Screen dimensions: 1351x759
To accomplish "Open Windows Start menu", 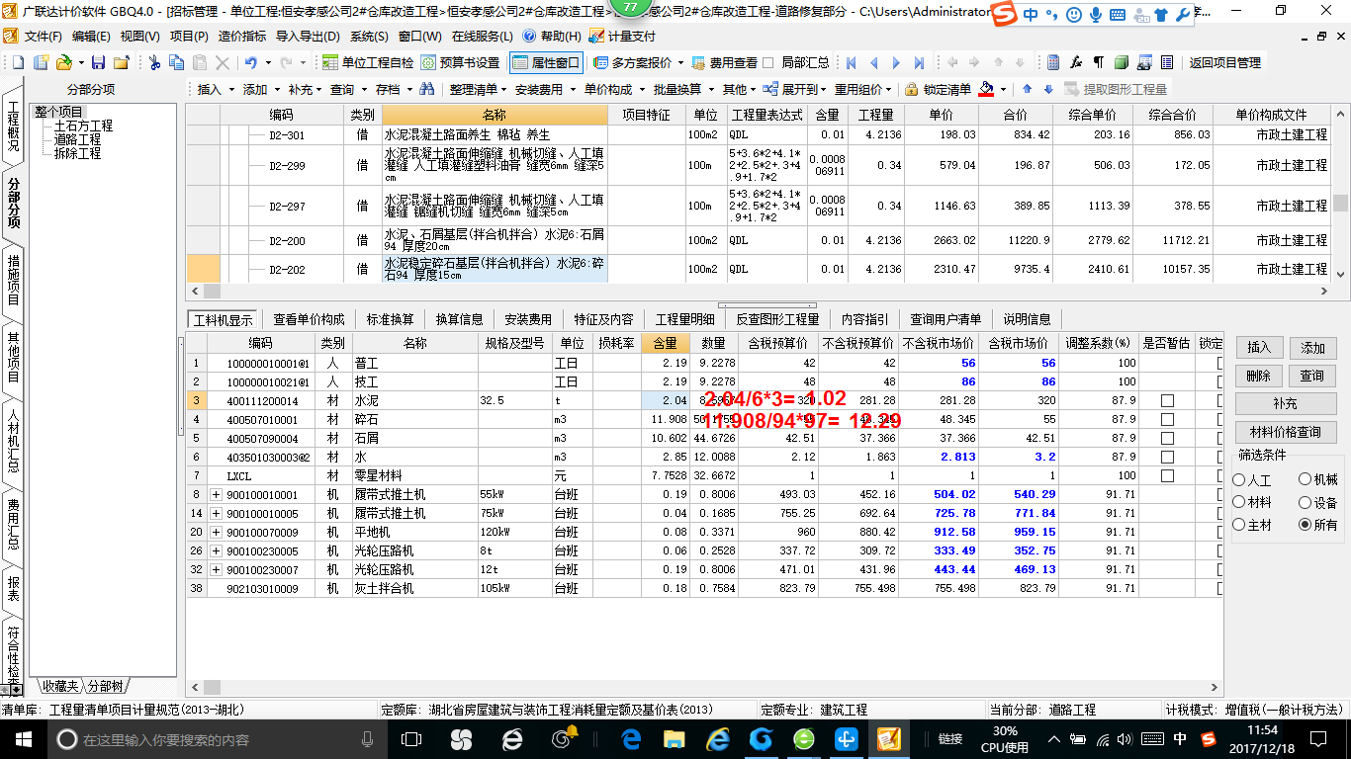I will point(23,738).
